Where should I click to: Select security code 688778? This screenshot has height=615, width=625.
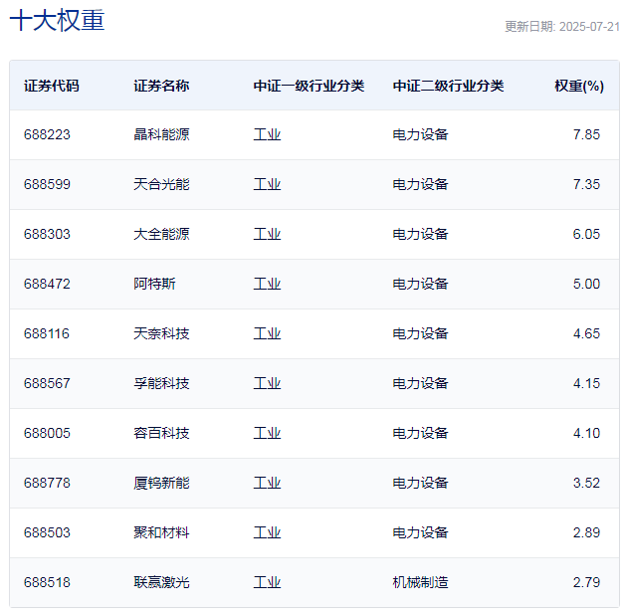47,483
